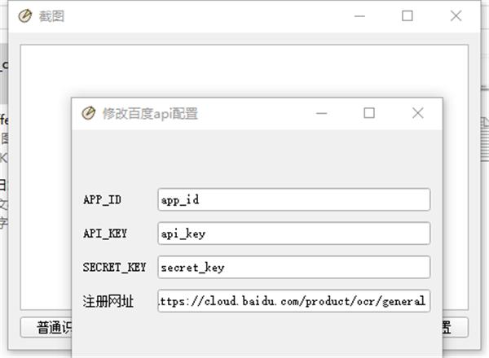Close the 修改百度api配置 dialog
Viewport: 489px width, 358px height.
tap(418, 113)
